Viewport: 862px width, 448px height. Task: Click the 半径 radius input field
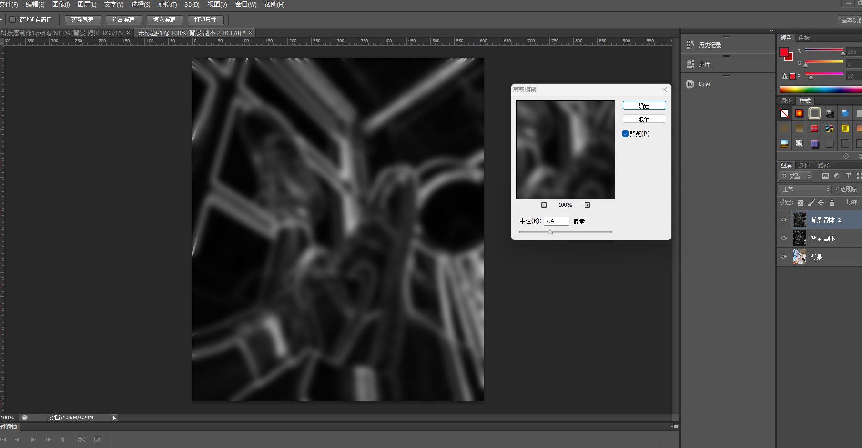557,221
